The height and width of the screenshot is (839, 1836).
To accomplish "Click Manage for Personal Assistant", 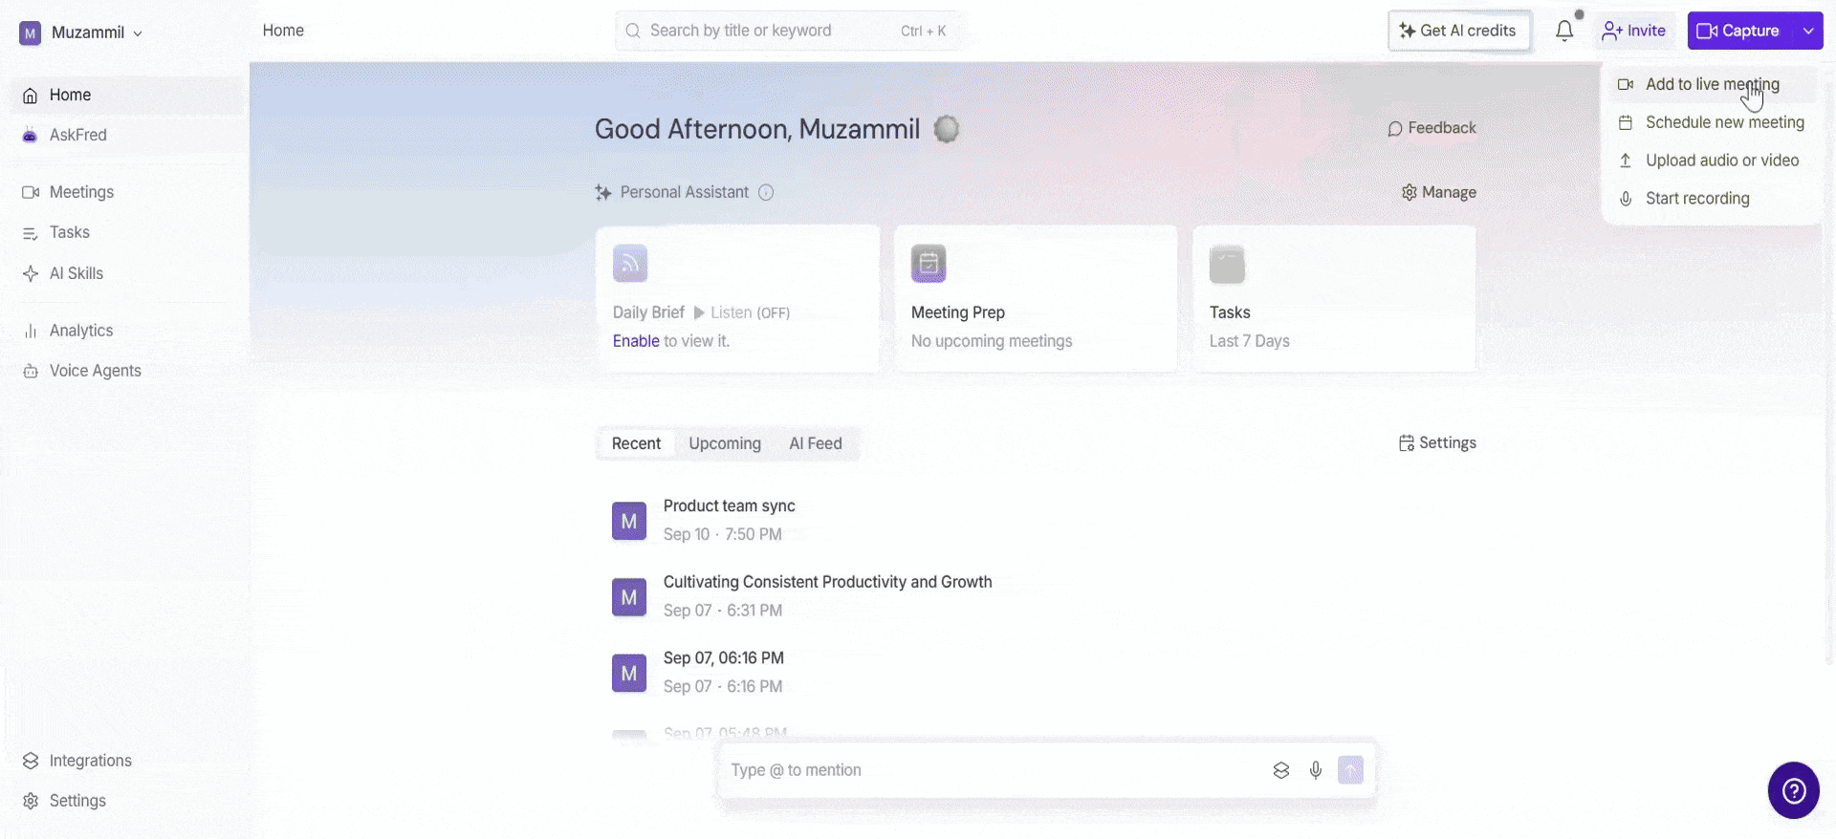I will point(1439,192).
